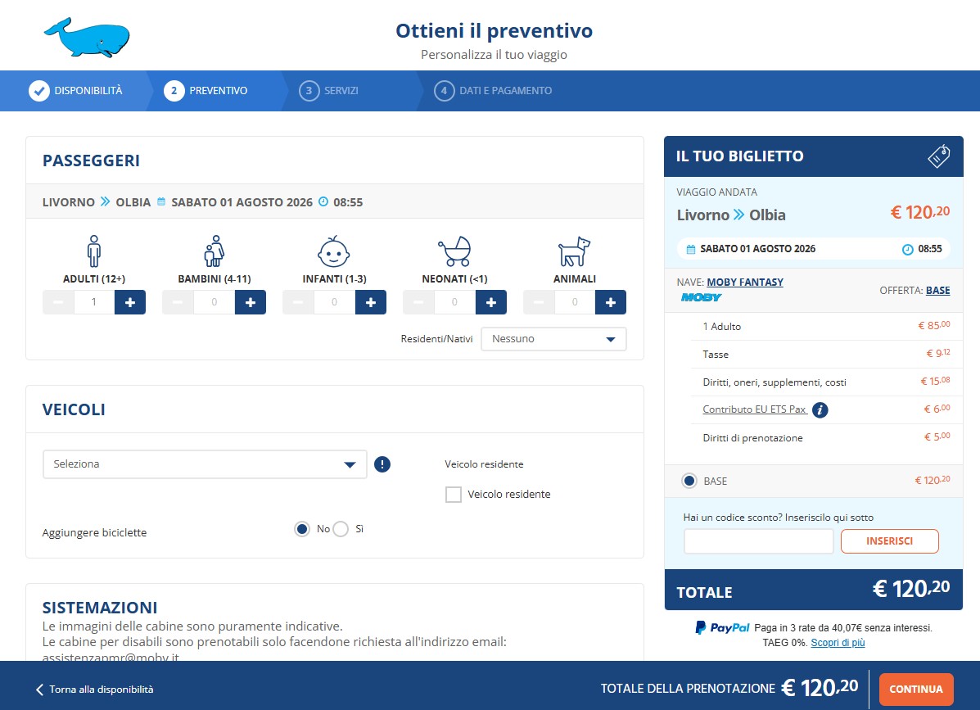Click the Scopri di più PayPal link
This screenshot has width=980, height=710.
pyautogui.click(x=838, y=643)
